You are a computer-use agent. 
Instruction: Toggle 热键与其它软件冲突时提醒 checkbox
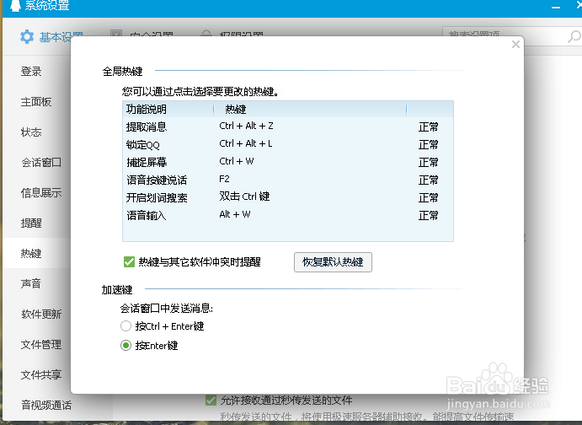129,262
